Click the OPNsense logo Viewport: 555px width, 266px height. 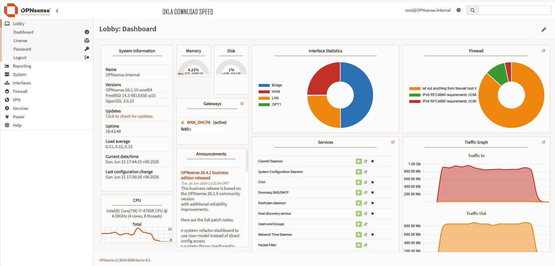[27, 10]
